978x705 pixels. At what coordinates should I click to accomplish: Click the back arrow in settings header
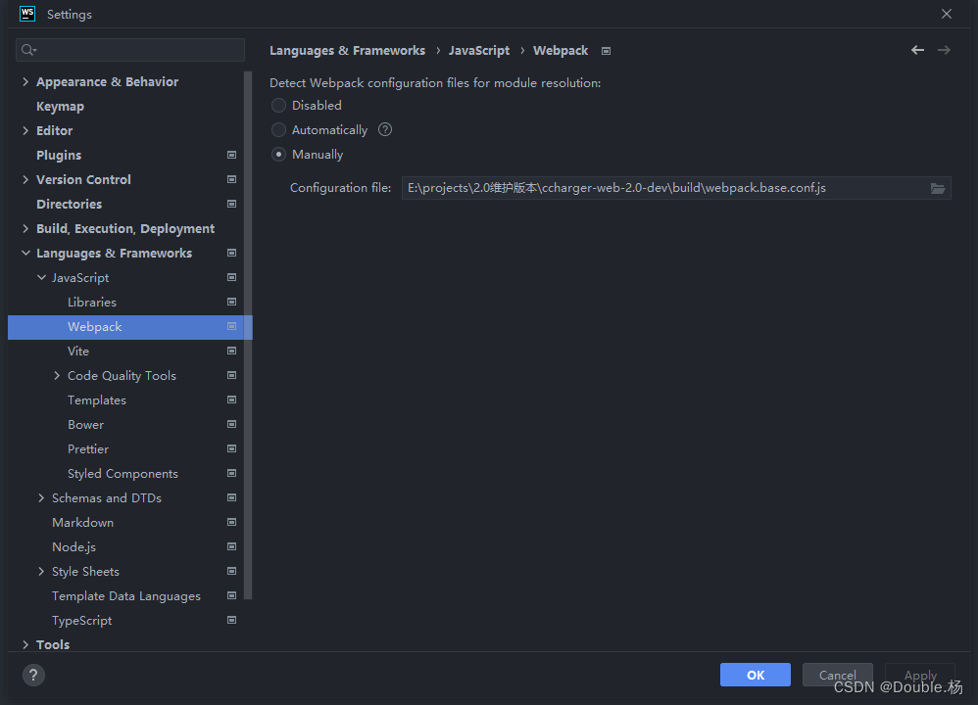point(917,50)
